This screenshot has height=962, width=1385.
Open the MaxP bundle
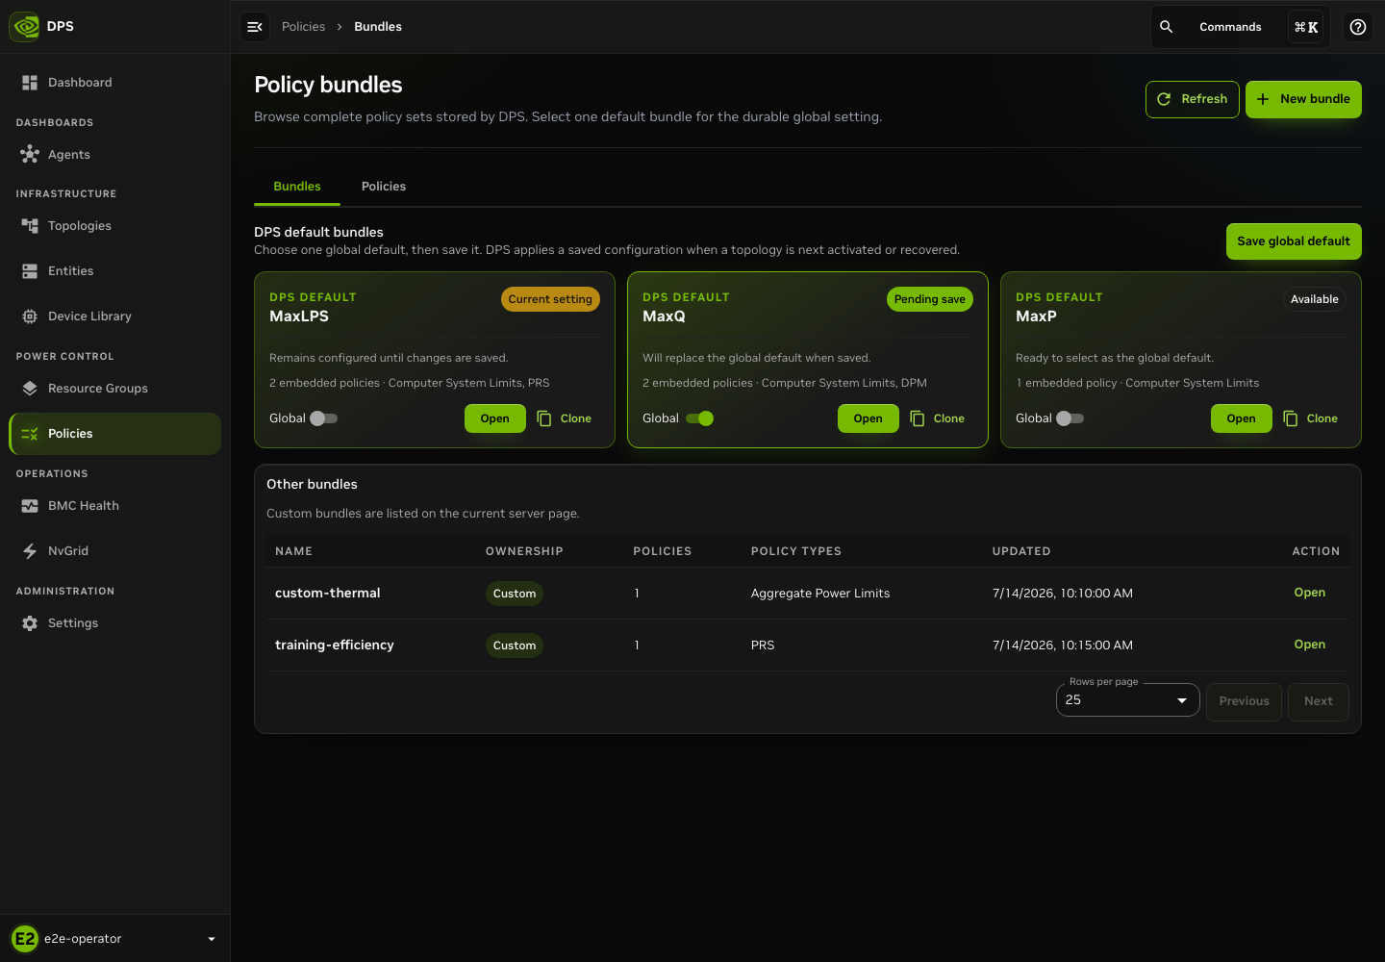pos(1242,418)
